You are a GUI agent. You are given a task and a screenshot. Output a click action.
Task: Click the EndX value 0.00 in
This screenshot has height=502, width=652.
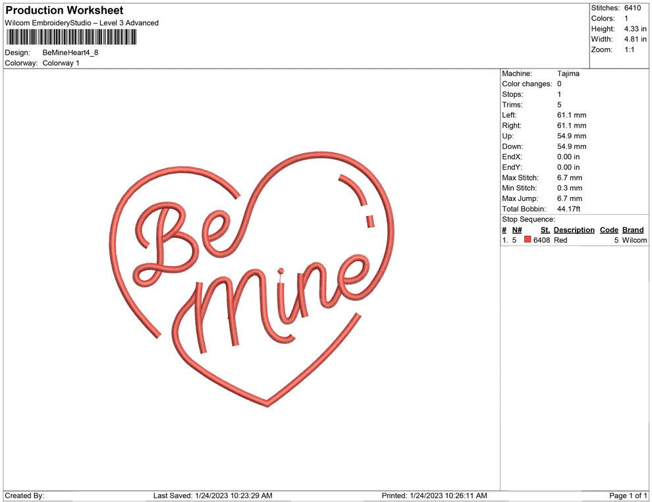pyautogui.click(x=568, y=156)
